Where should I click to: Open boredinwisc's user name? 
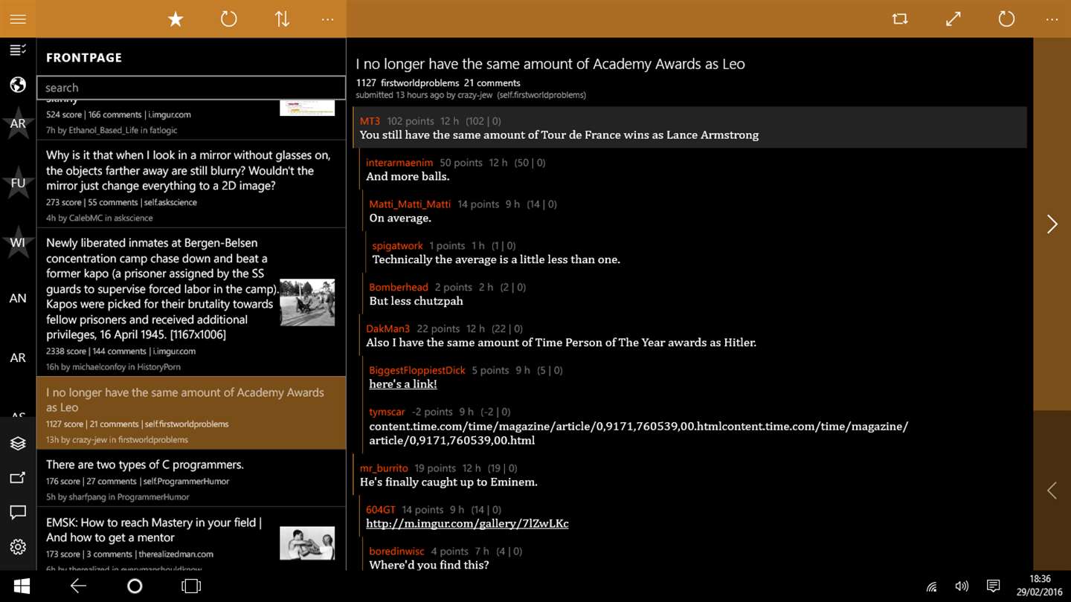pyautogui.click(x=396, y=552)
